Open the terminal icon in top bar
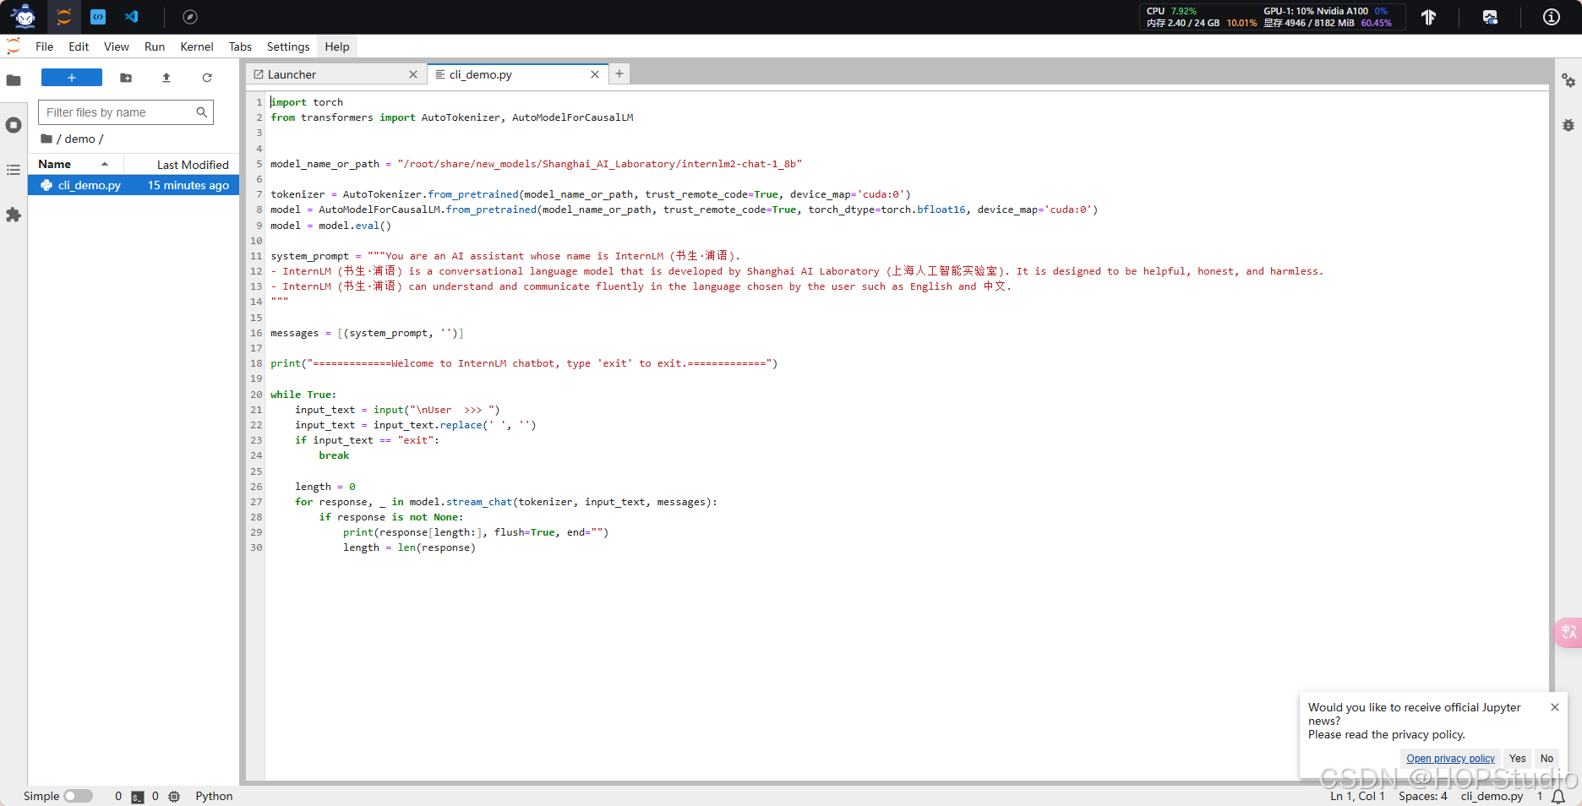This screenshot has width=1582, height=806. point(98,17)
